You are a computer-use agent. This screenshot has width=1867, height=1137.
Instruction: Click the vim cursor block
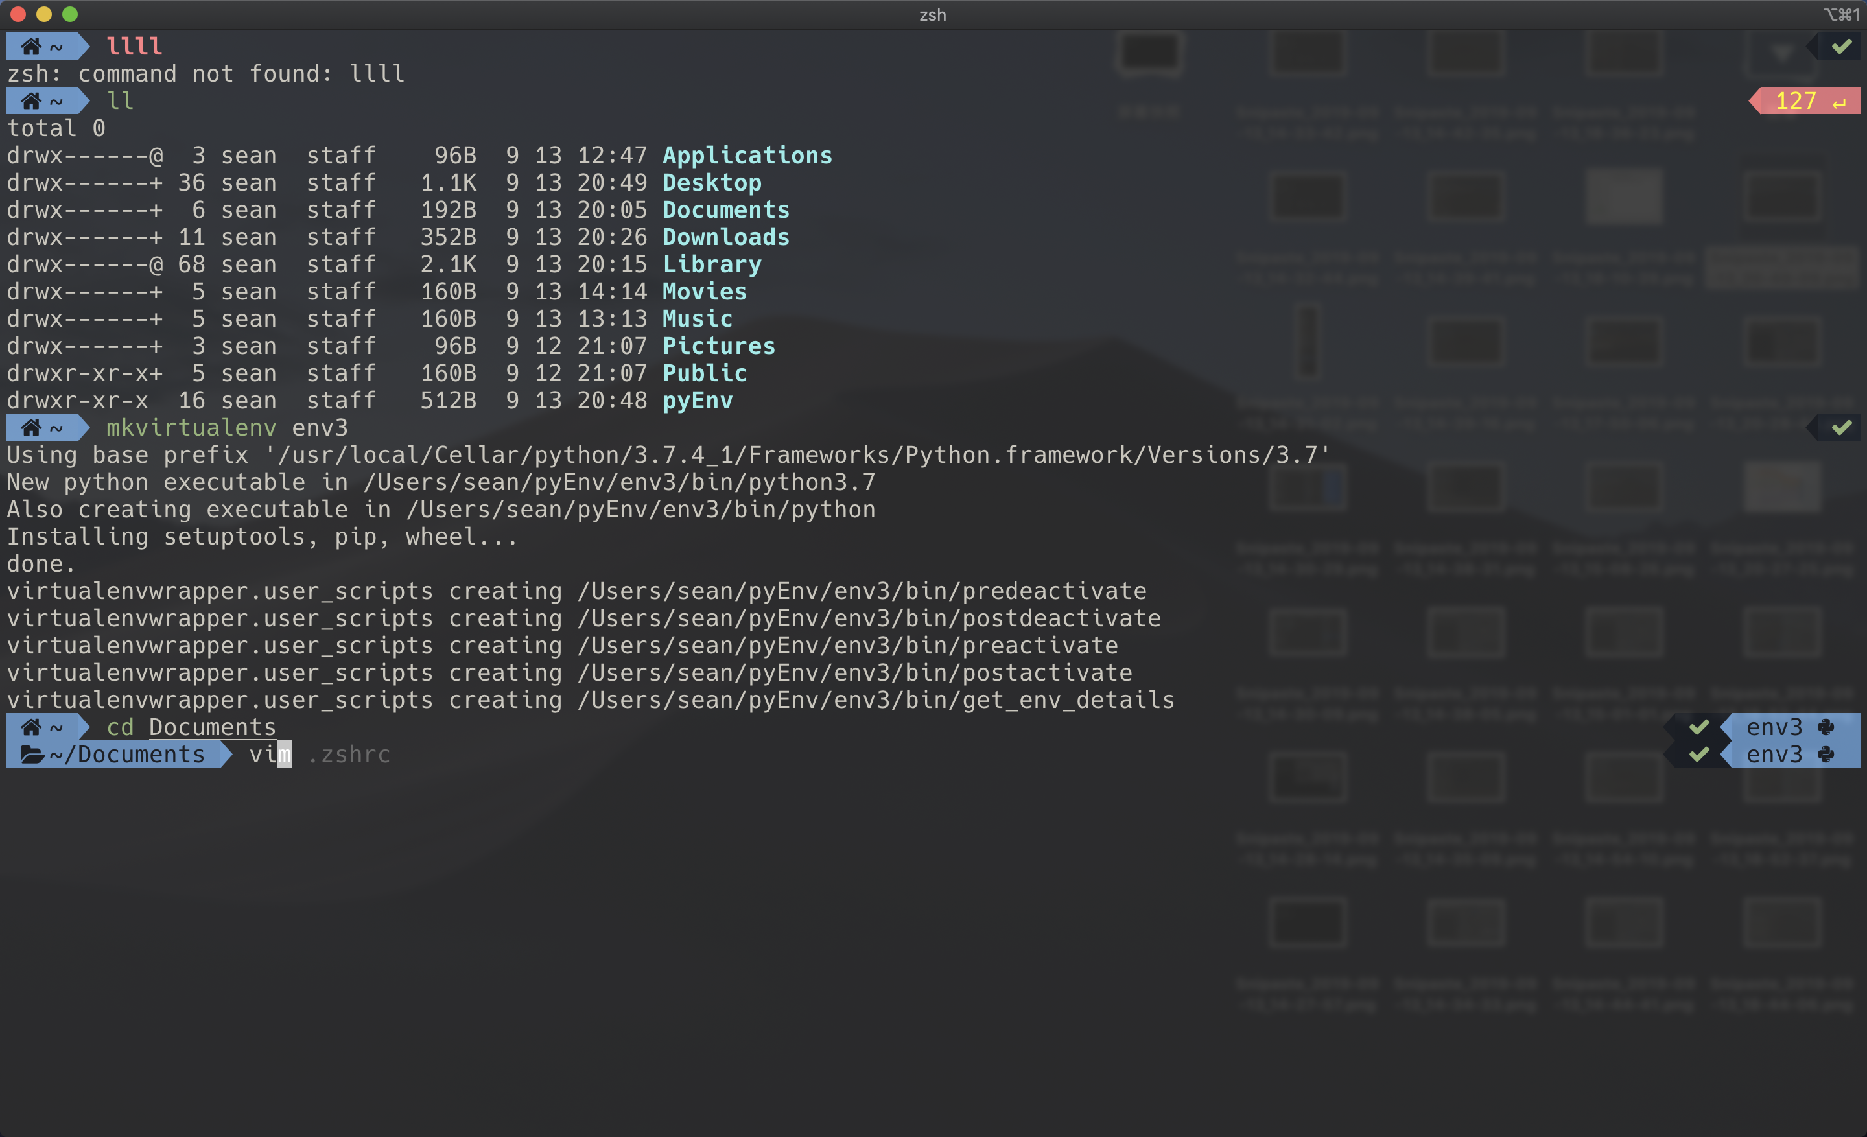[x=284, y=755]
